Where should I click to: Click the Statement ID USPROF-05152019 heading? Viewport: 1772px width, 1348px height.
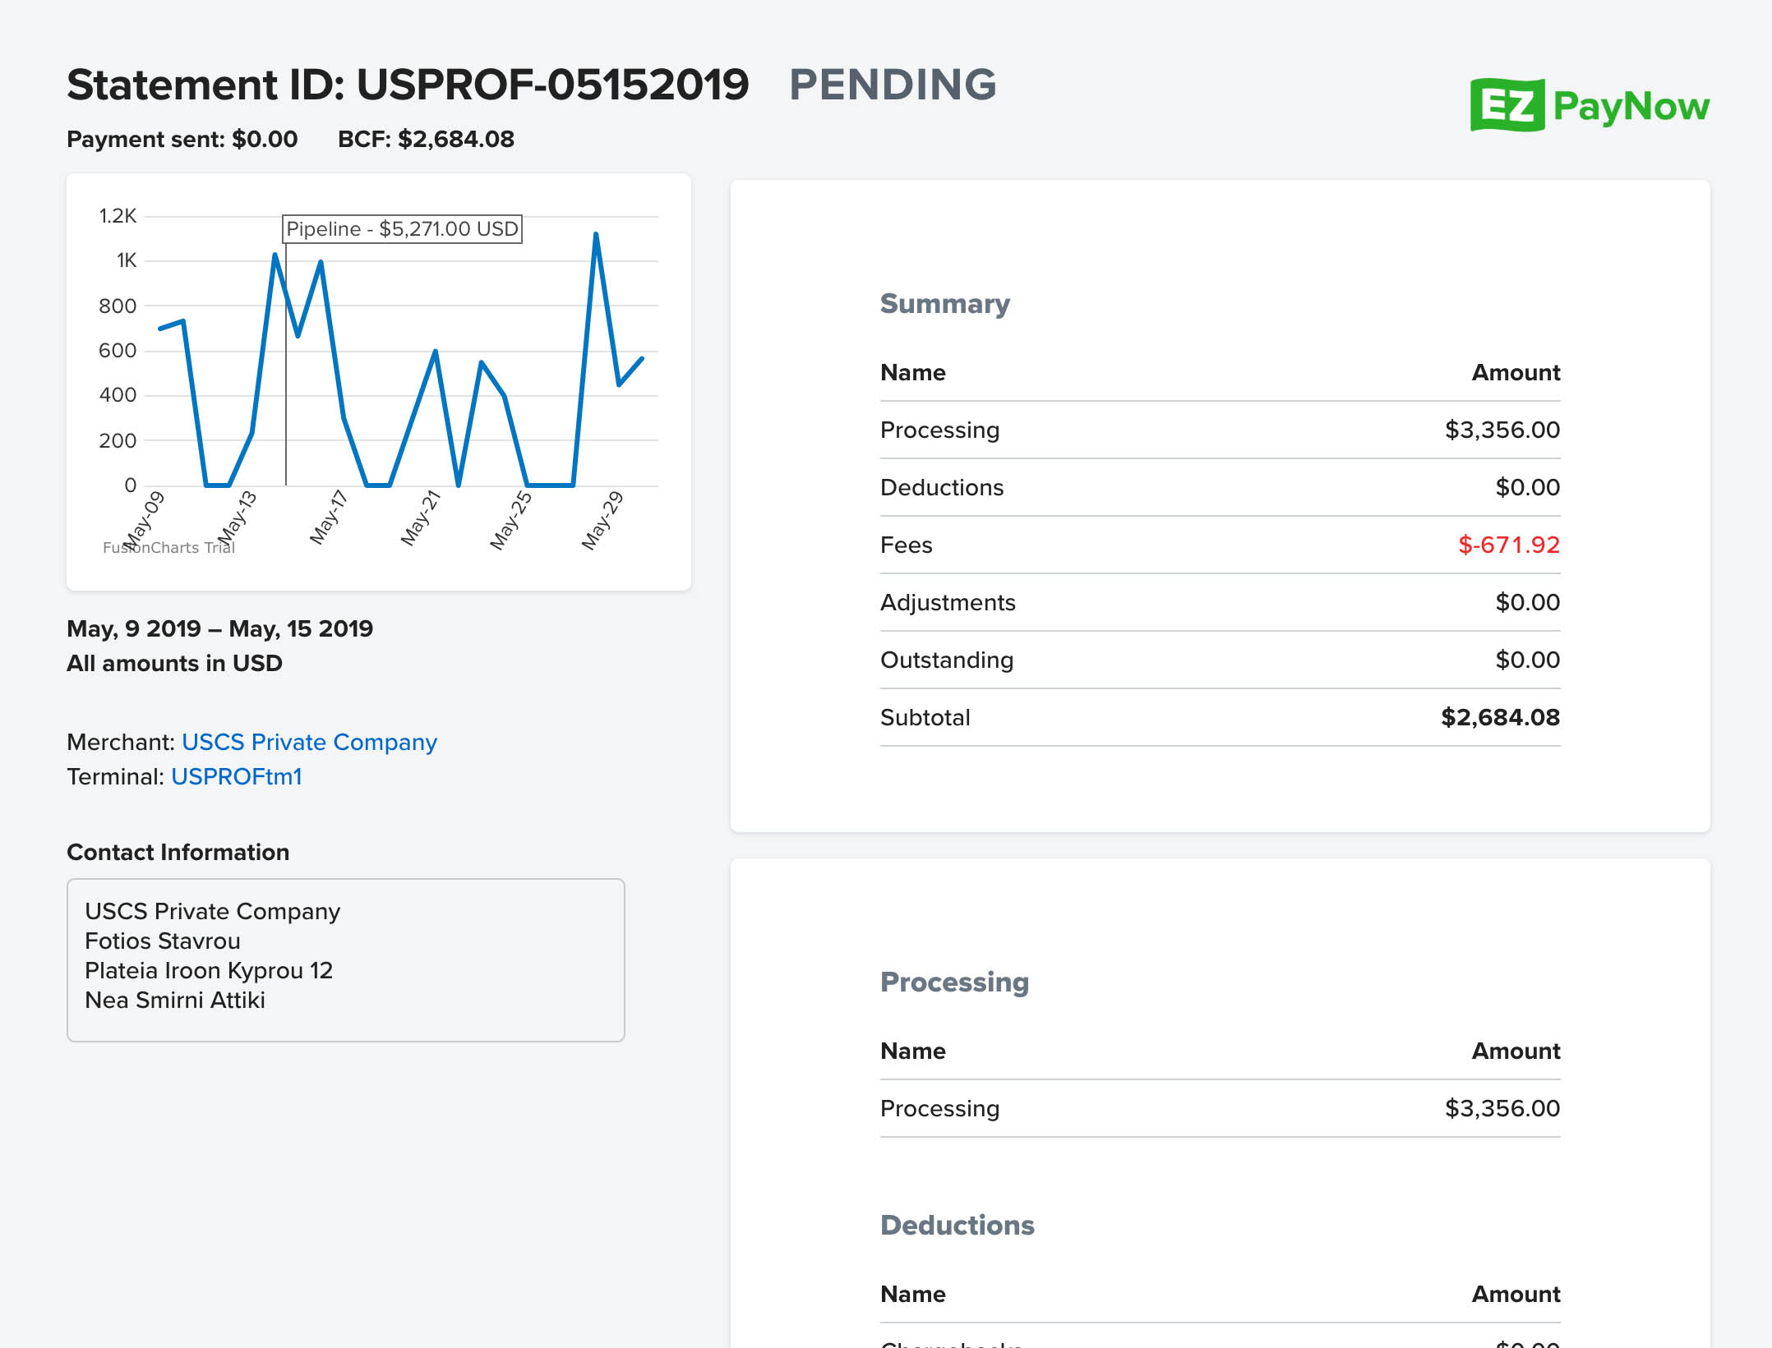coord(408,85)
